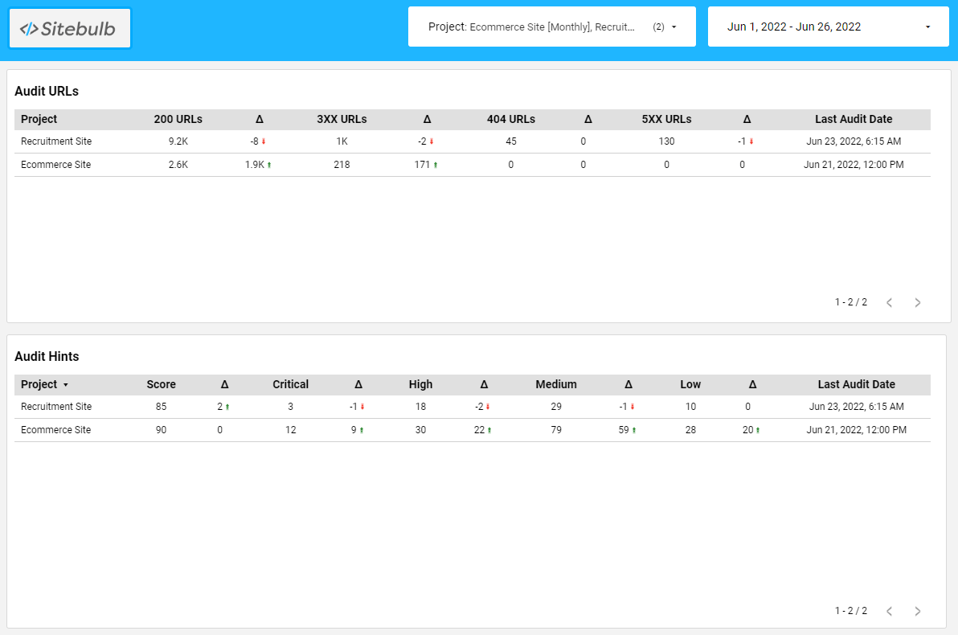Sort Audit Hints by Medium column

pyautogui.click(x=556, y=384)
